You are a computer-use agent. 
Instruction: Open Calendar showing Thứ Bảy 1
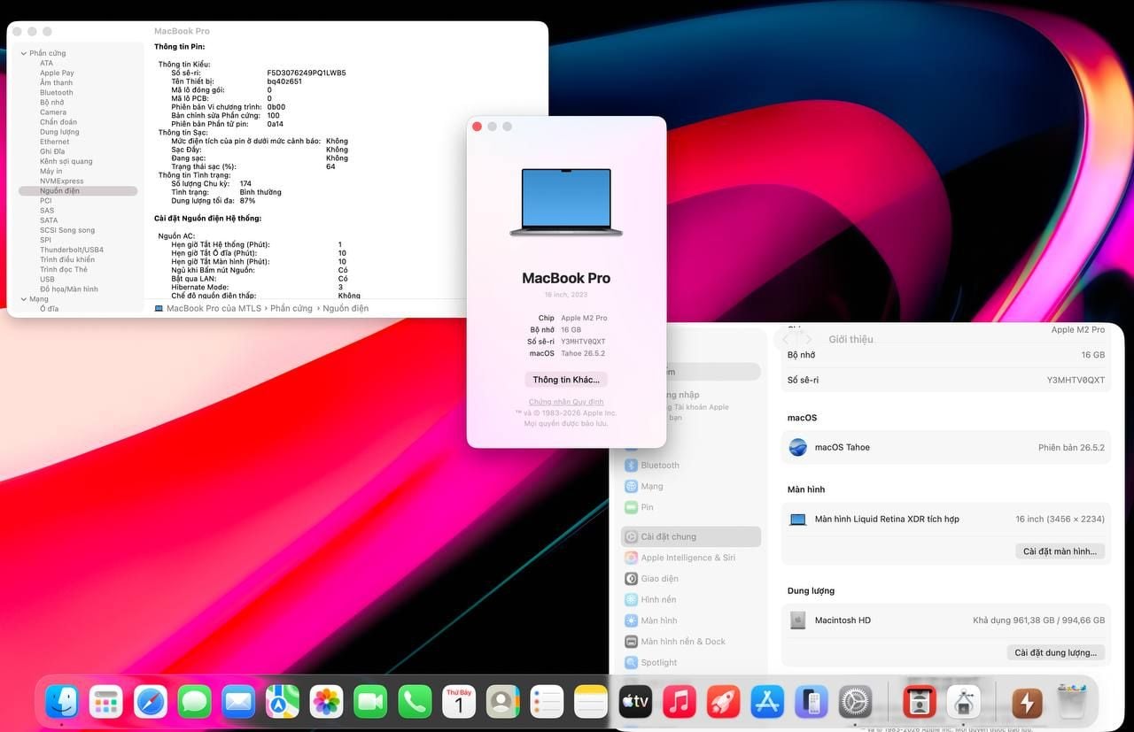459,702
